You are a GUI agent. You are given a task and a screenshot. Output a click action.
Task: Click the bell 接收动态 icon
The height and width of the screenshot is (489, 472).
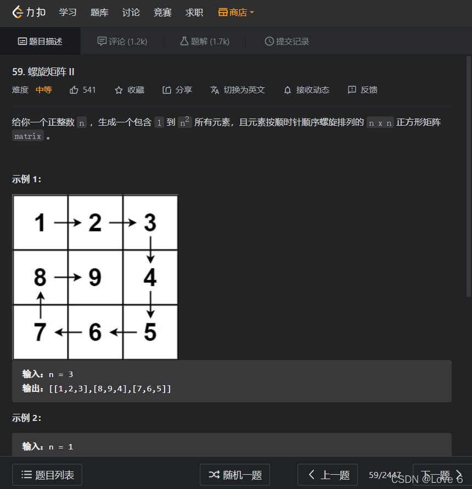[288, 90]
